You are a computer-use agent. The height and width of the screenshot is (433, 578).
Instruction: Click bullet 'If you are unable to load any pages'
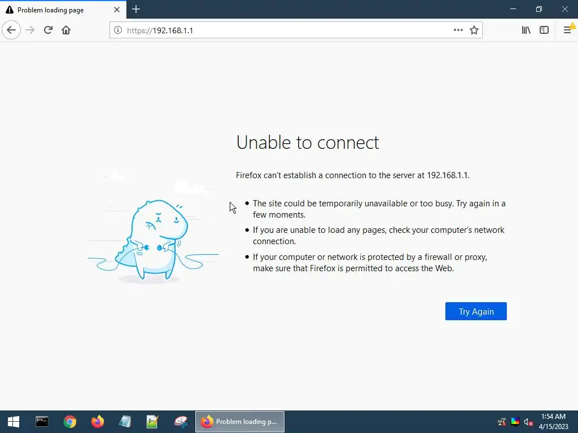pos(378,235)
